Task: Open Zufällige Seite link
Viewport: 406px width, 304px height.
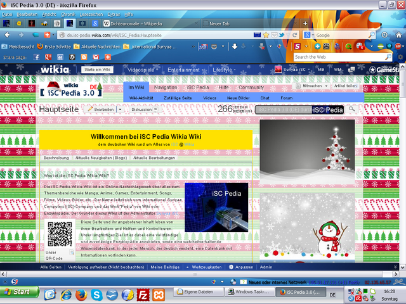Action: (178, 98)
